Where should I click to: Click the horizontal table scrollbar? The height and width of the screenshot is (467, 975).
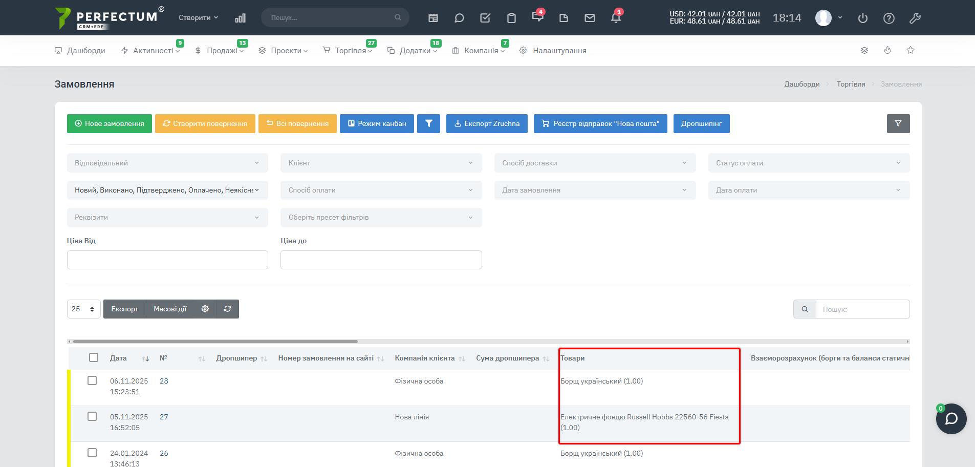point(215,341)
